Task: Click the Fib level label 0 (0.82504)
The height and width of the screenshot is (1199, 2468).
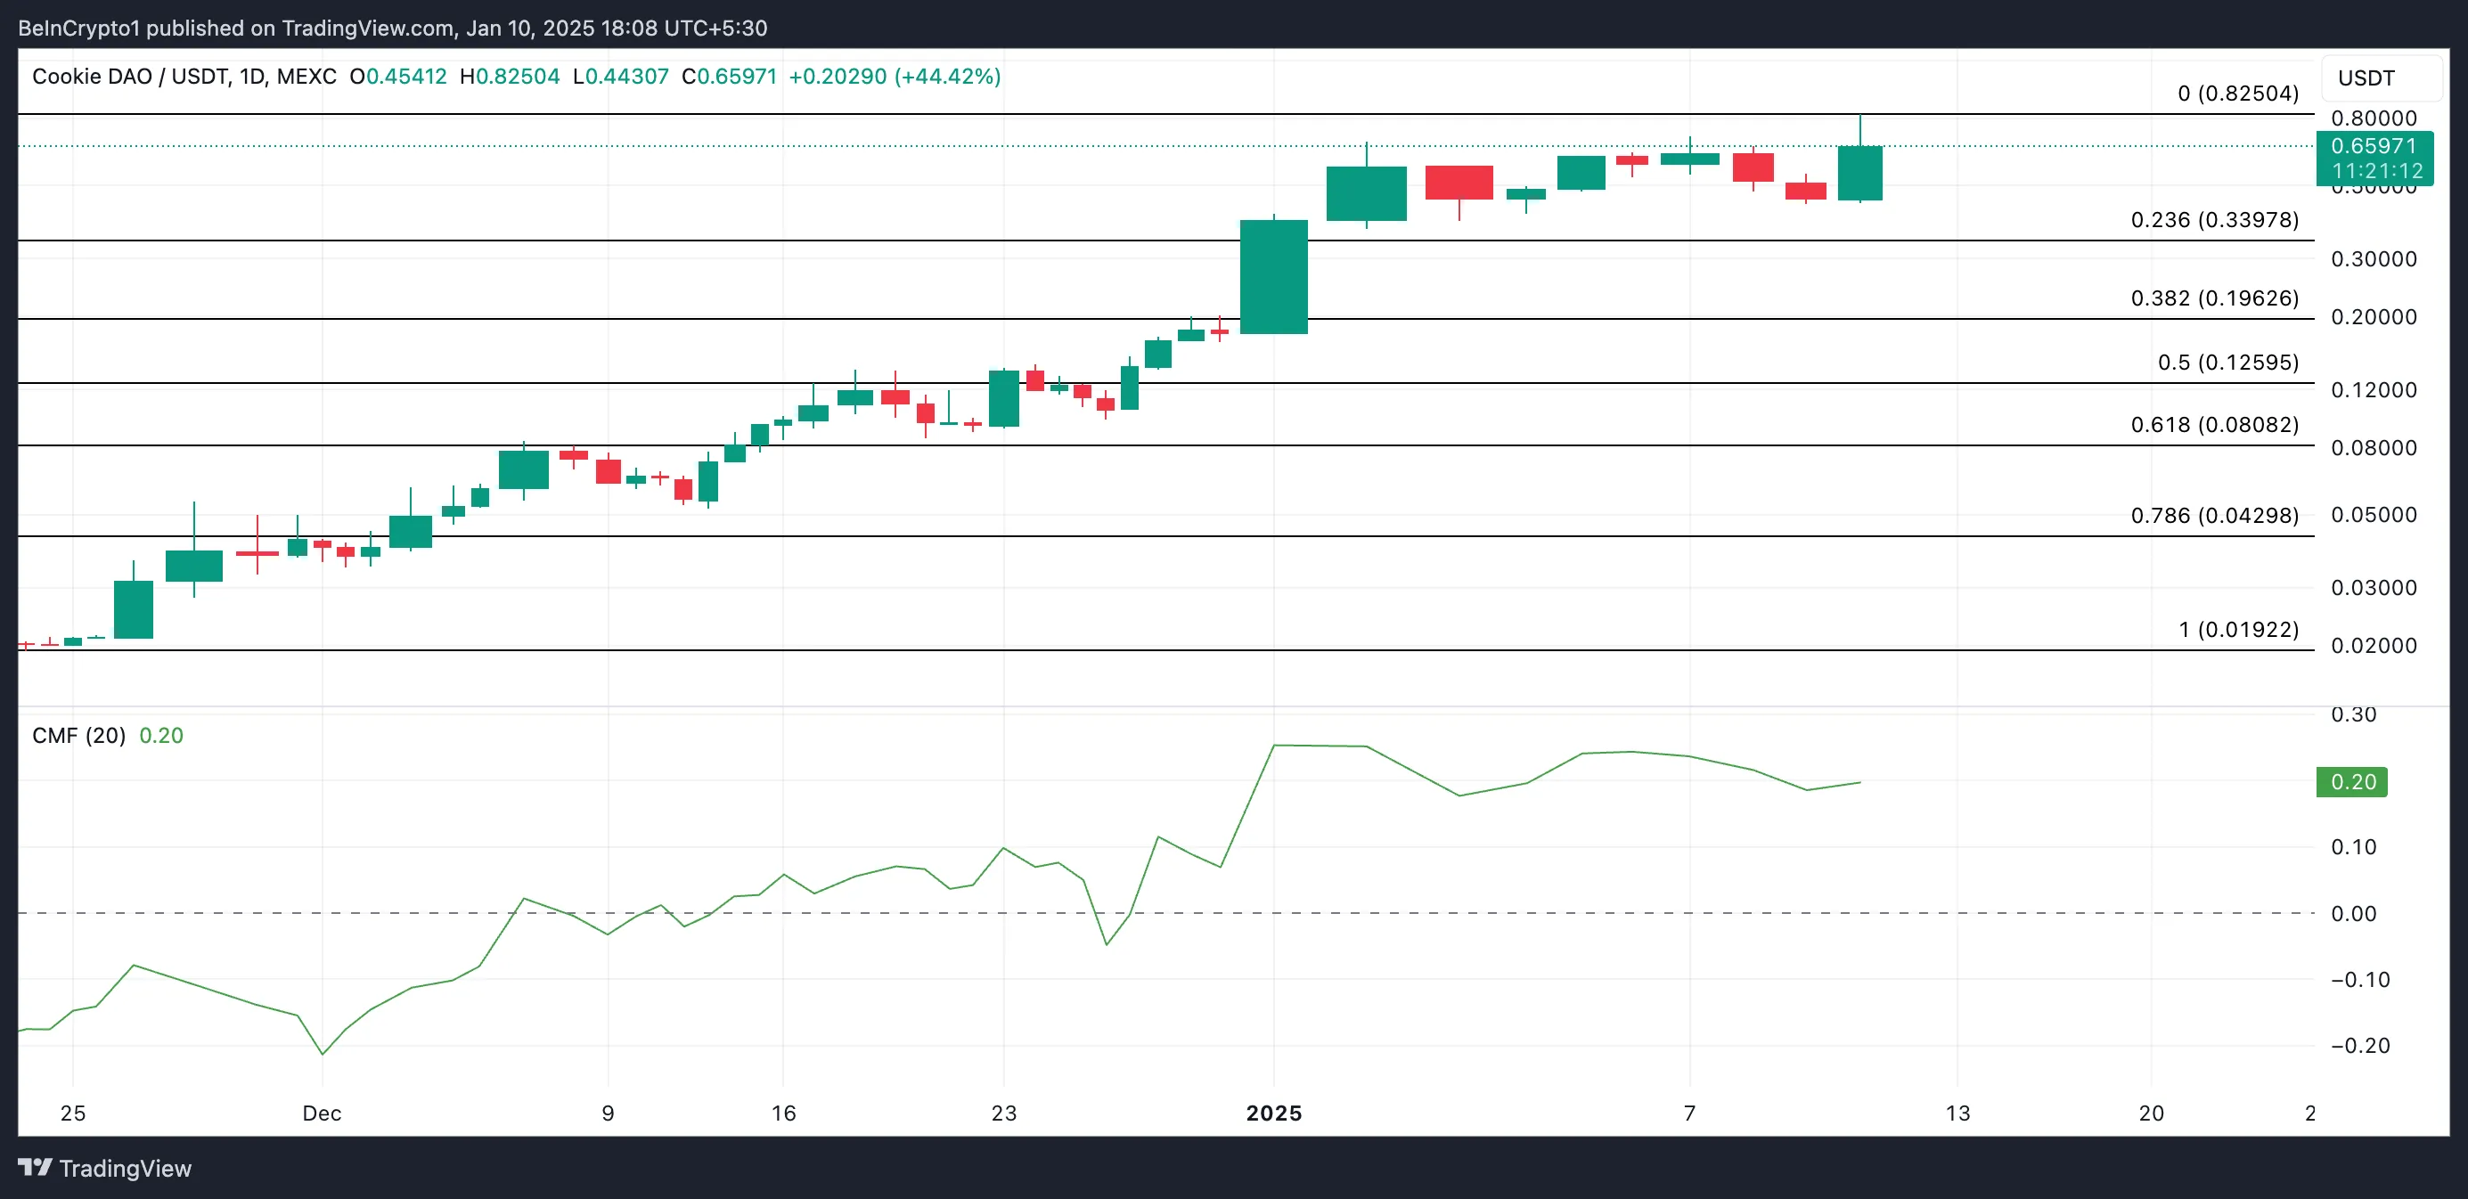Action: point(2238,94)
